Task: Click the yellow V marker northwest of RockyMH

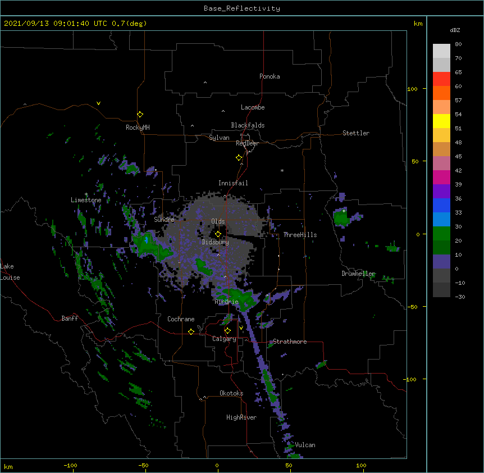Action: (x=98, y=103)
